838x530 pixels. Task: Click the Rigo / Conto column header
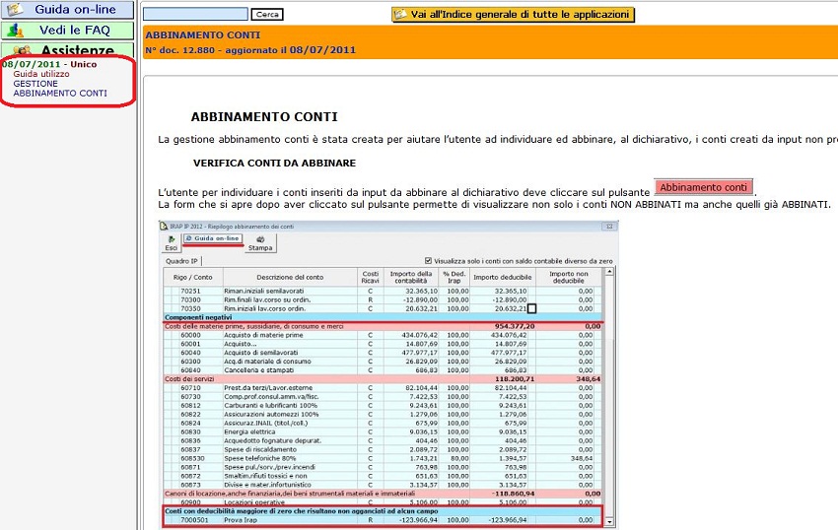coord(193,277)
